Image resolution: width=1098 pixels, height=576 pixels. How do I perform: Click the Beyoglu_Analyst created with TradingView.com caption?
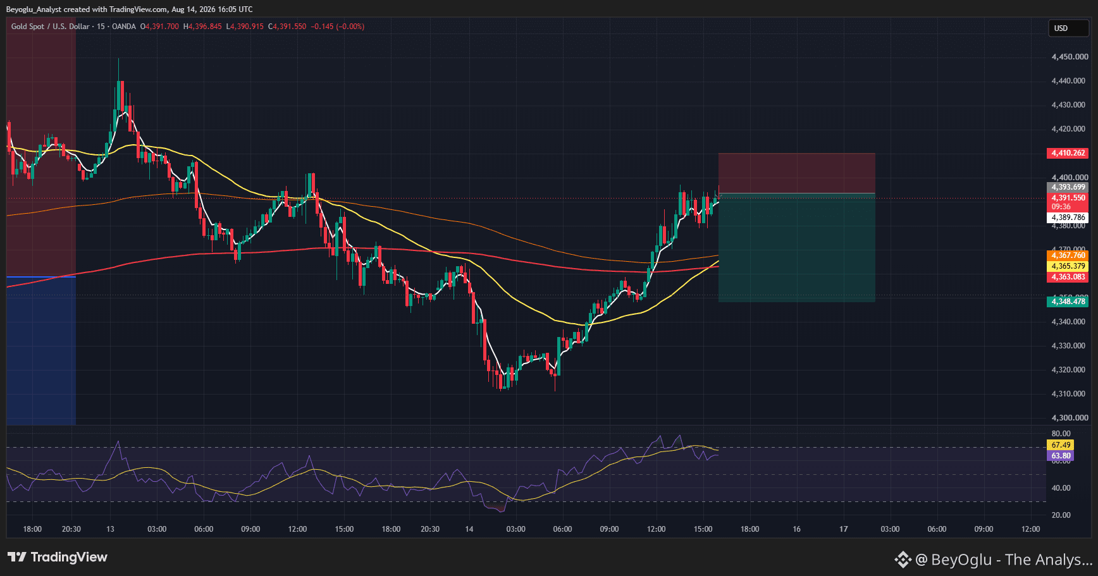[129, 9]
